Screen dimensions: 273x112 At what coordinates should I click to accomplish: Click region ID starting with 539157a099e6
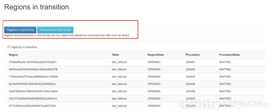(32, 99)
